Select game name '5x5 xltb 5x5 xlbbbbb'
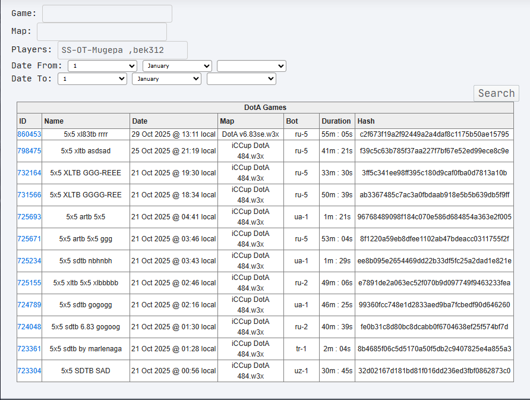Image resolution: width=530 pixels, height=400 pixels. 86,283
